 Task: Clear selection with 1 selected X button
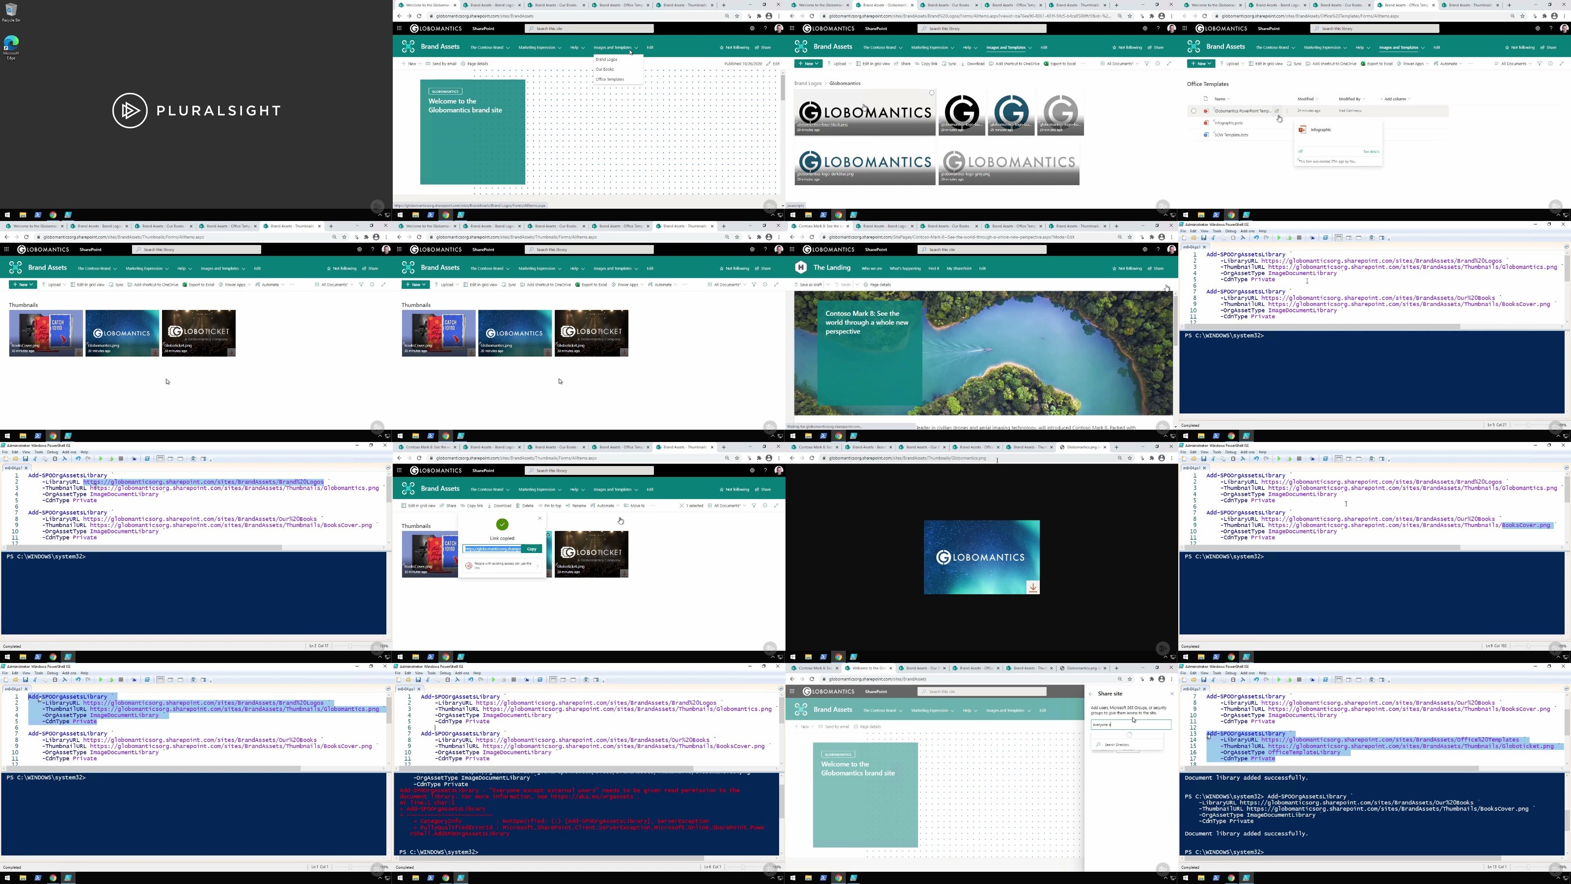coord(682,506)
